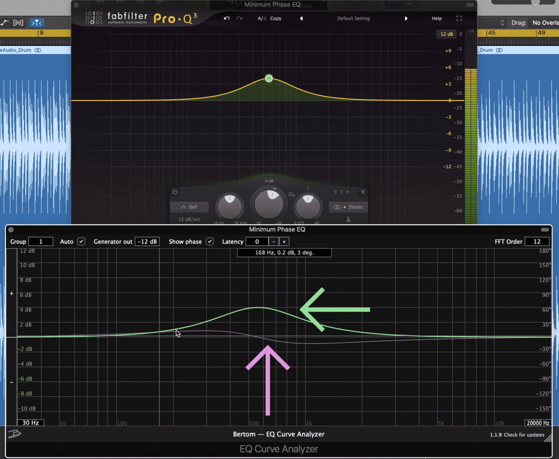Viewport: 559px width, 459px height.
Task: Go to the next preset in Pro-Q 3
Action: 406,19
